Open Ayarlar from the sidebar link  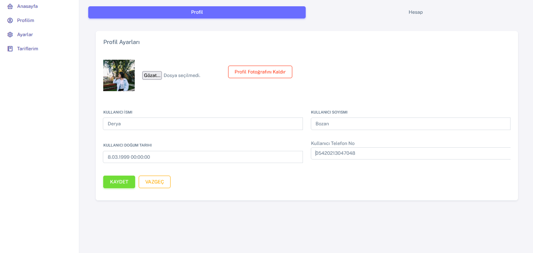coord(26,34)
